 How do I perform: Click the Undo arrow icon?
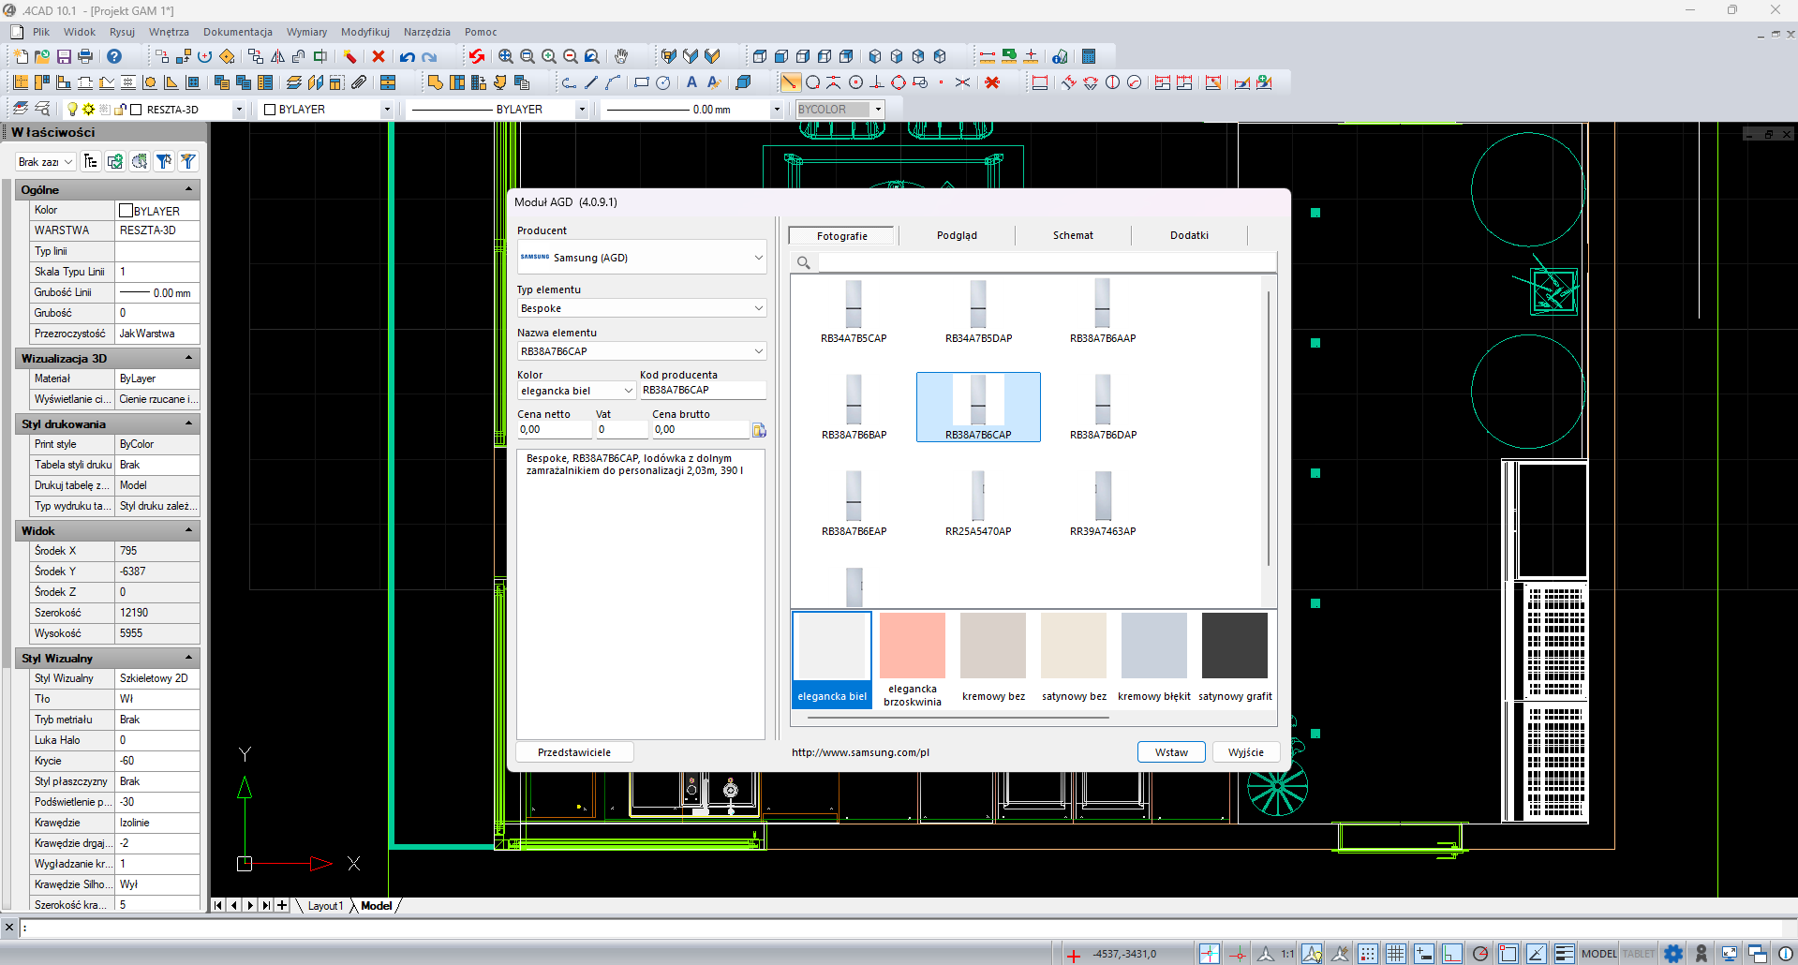pos(408,56)
